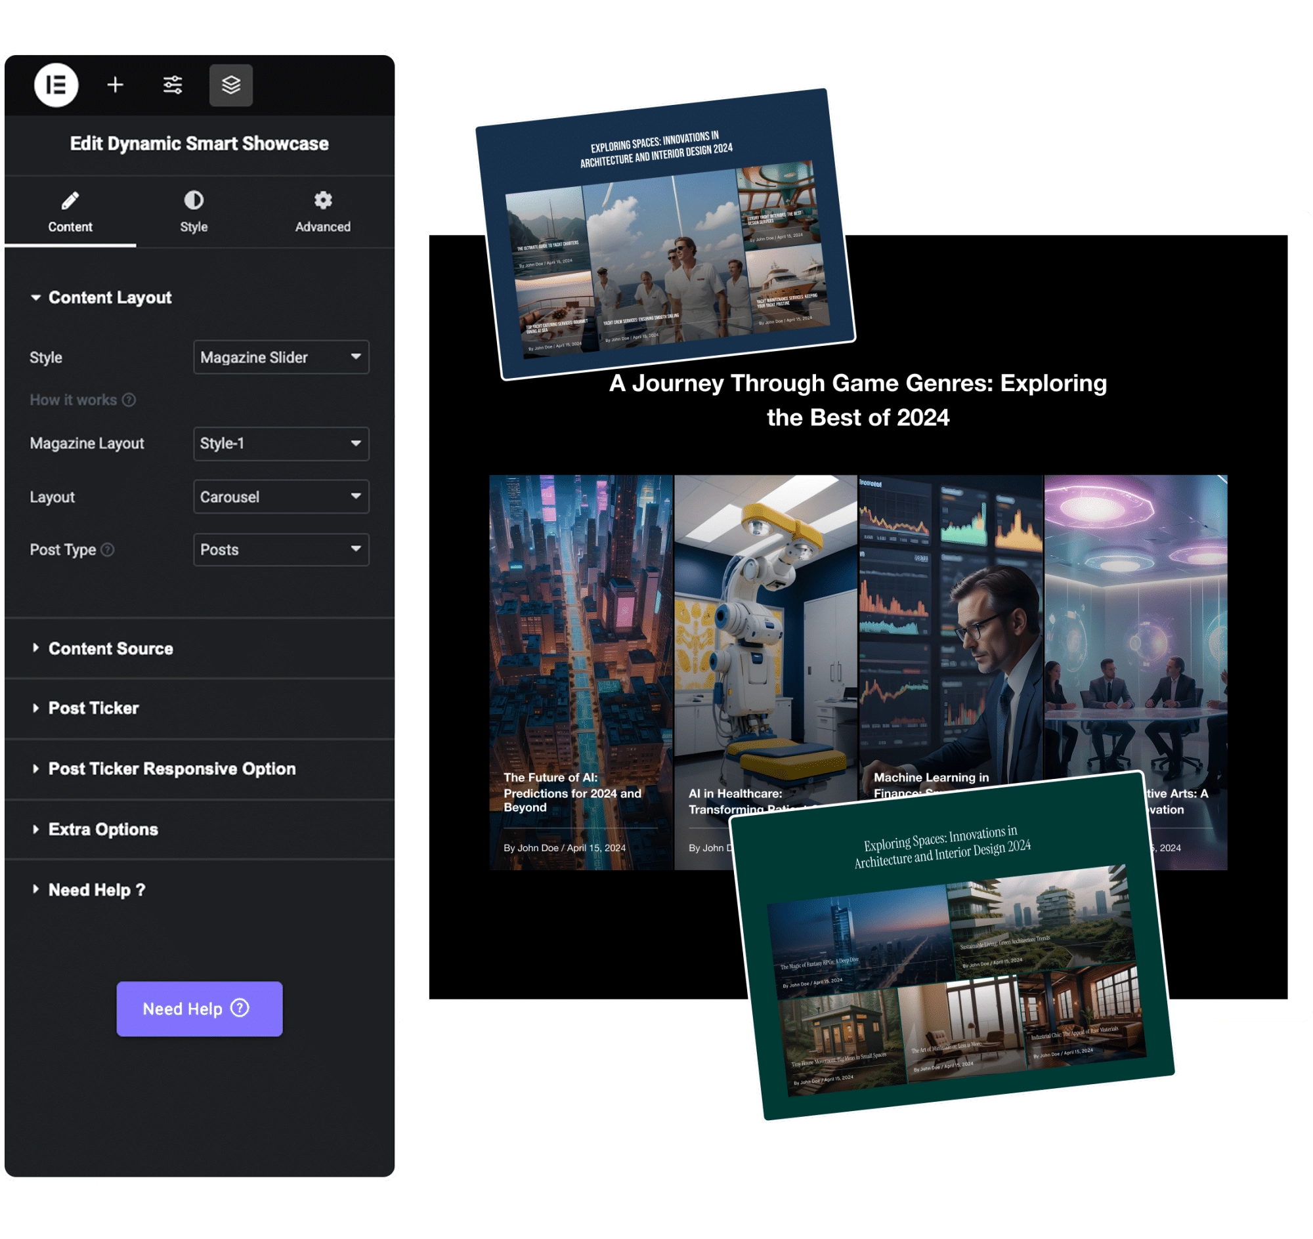
Task: Collapse the Content Layout section
Action: 110,298
